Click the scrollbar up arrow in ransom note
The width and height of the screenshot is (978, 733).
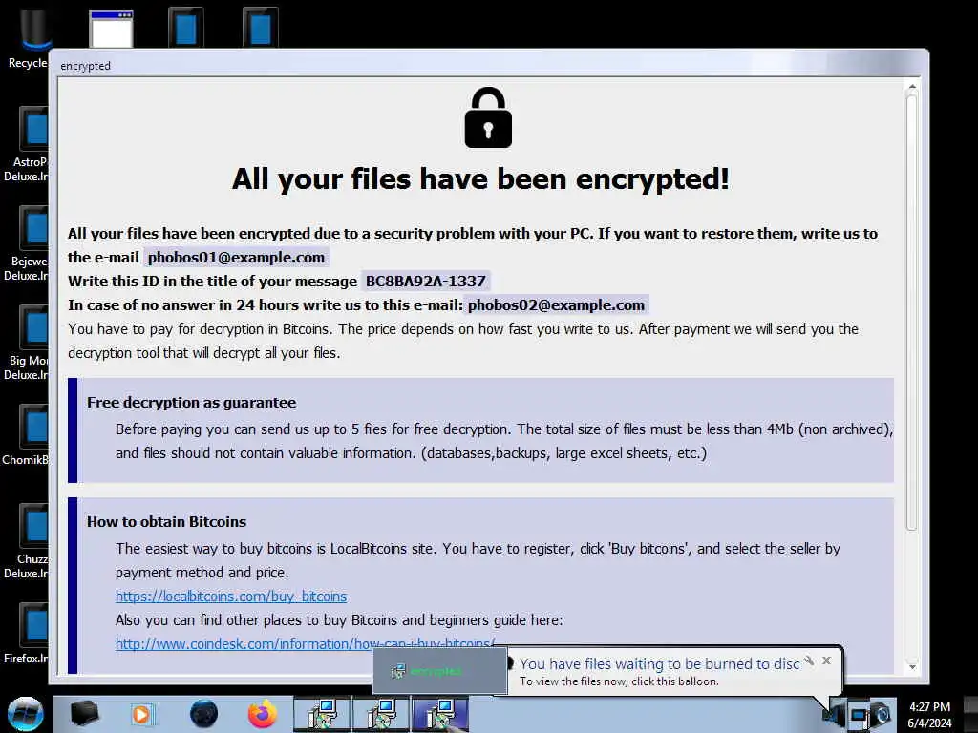[912, 87]
